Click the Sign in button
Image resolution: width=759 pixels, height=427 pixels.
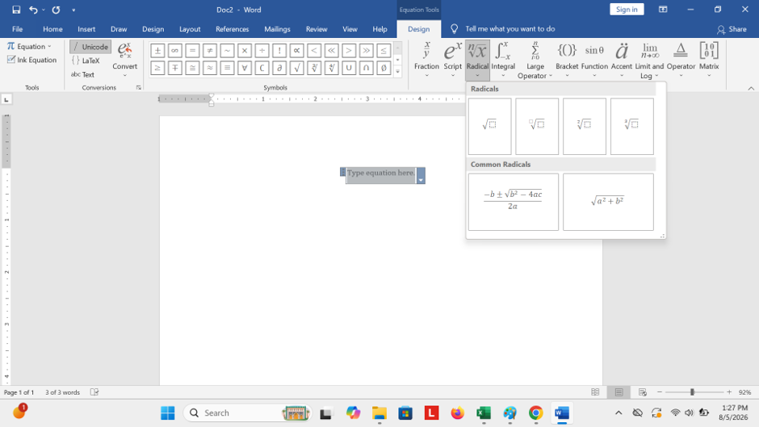click(x=627, y=9)
